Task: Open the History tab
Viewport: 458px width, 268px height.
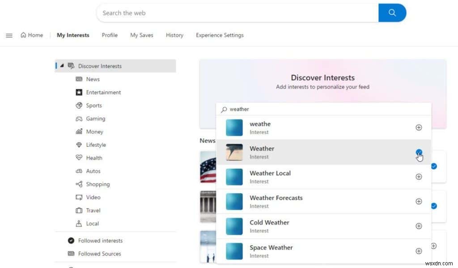Action: click(x=175, y=35)
